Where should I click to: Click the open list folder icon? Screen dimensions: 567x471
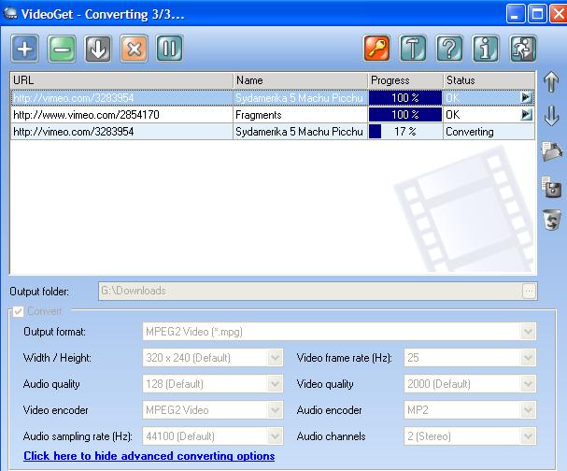tap(552, 151)
